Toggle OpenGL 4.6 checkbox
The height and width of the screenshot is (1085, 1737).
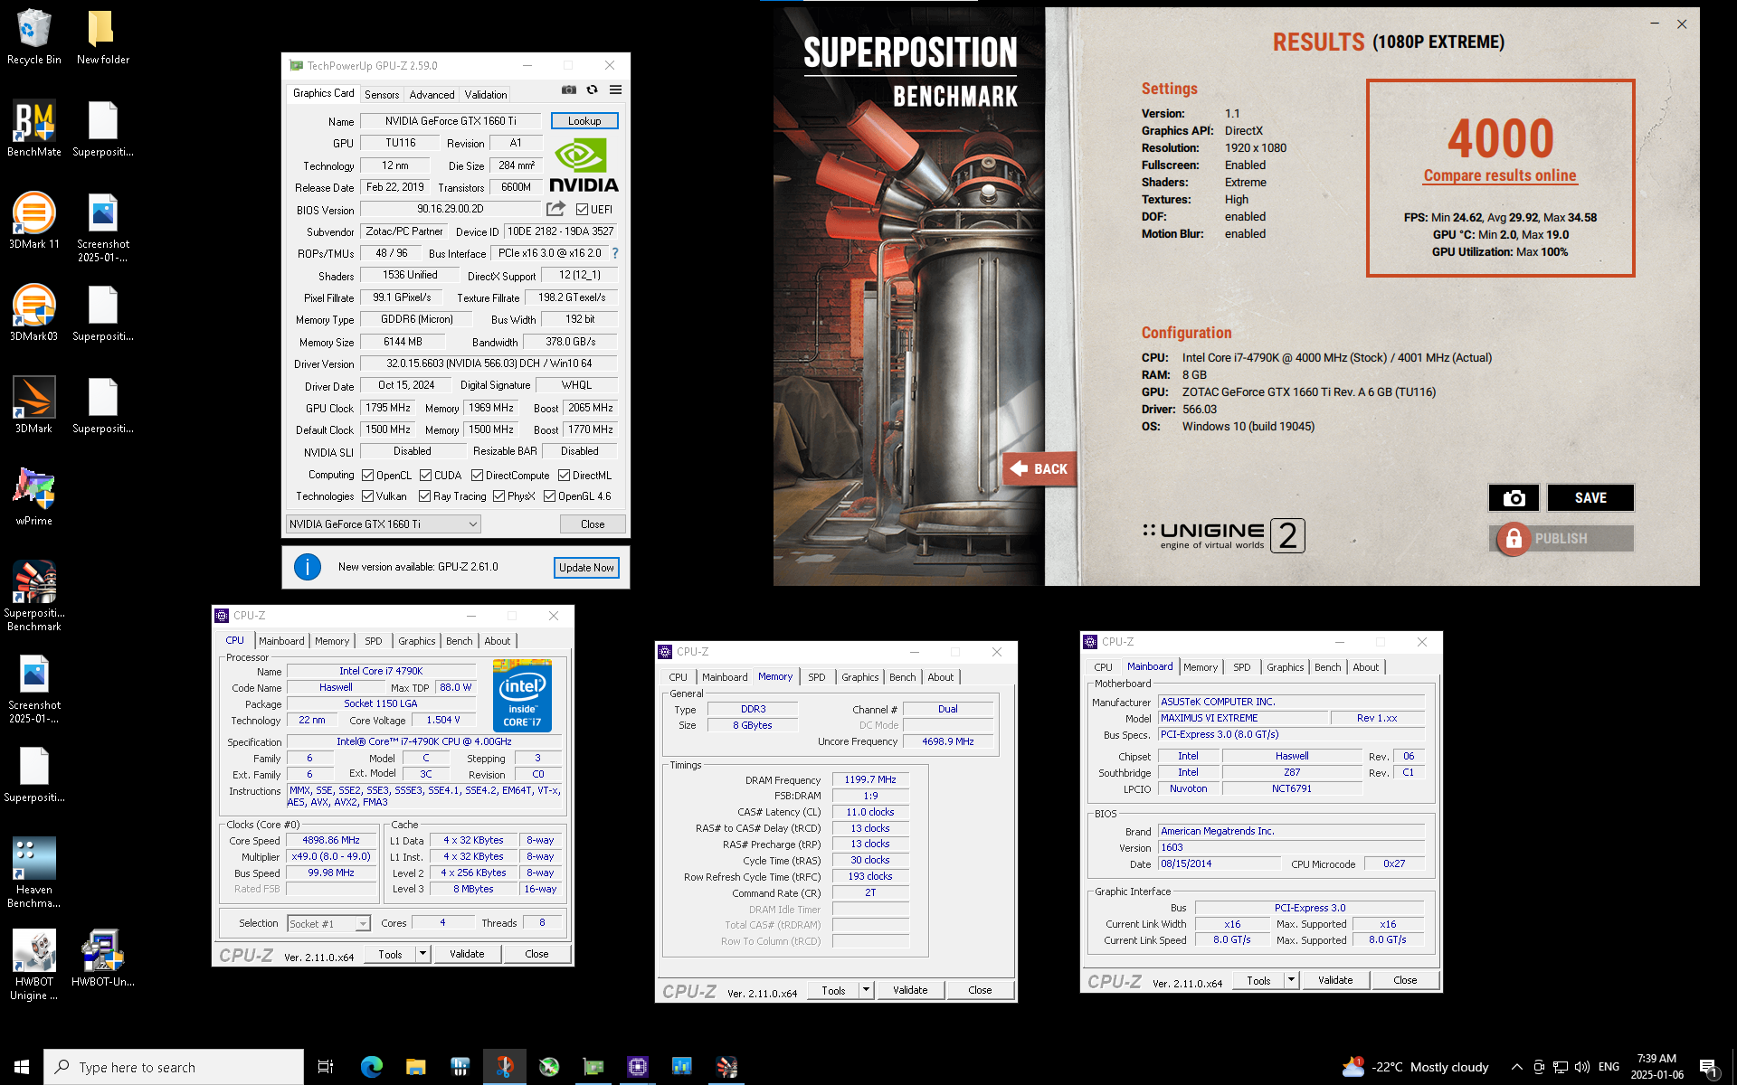549,496
